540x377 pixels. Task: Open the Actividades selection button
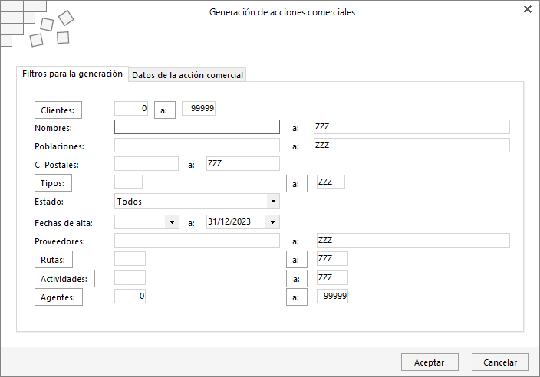click(64, 279)
